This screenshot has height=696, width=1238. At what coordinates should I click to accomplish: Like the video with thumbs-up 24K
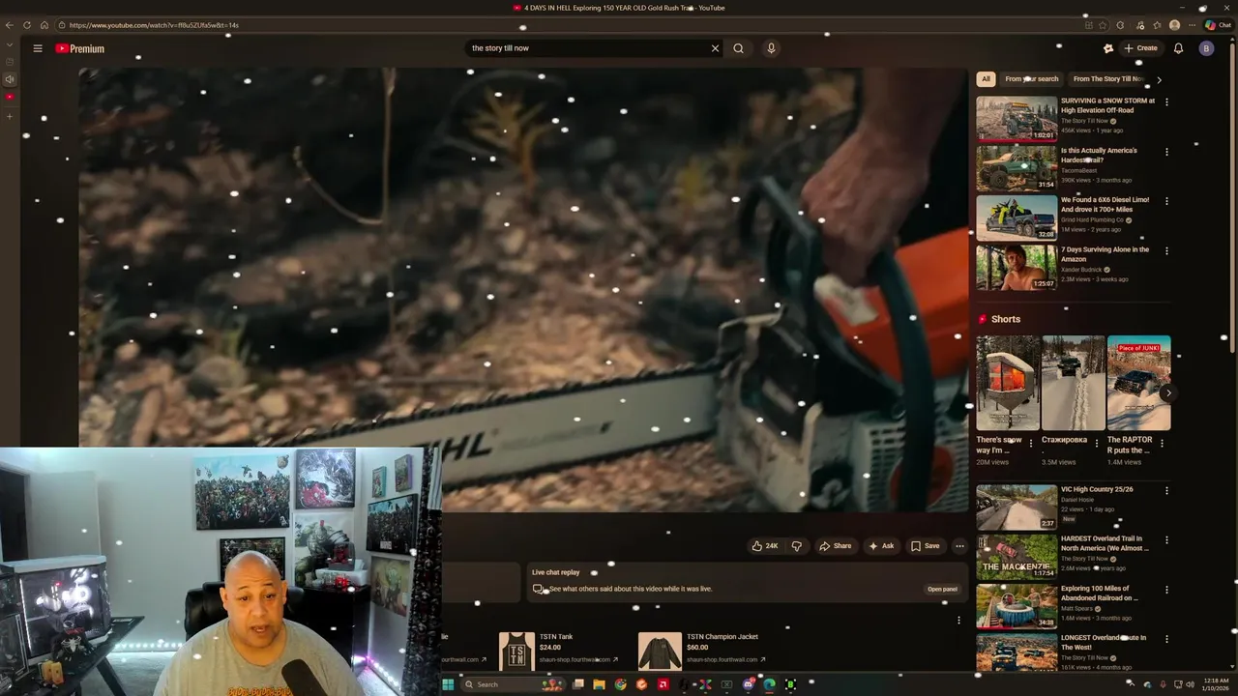765,546
